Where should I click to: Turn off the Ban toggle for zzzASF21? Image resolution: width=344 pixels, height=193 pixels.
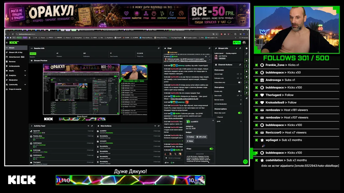[x=211, y=149]
